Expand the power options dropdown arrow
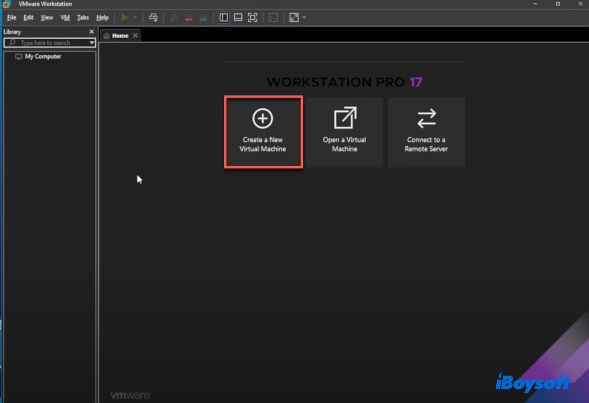 coord(135,18)
